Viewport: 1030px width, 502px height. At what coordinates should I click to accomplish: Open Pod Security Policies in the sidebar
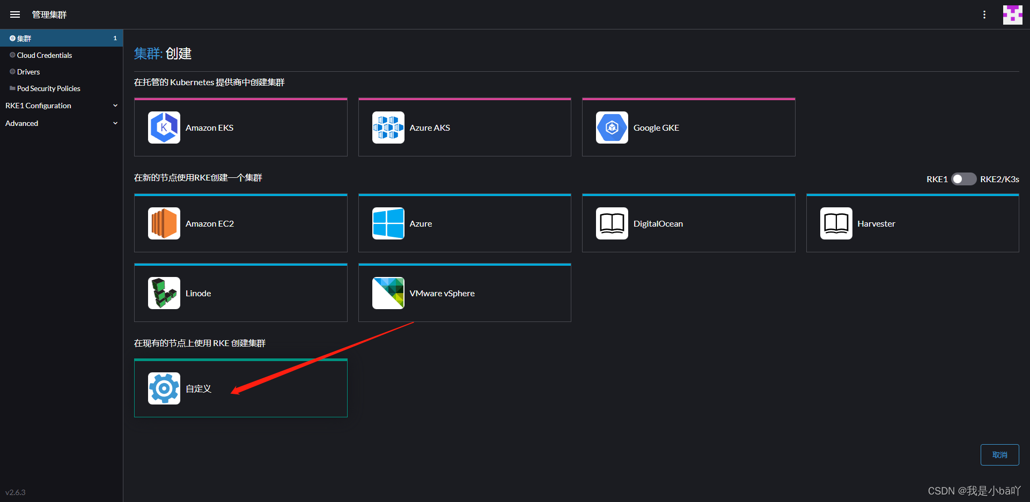click(62, 88)
